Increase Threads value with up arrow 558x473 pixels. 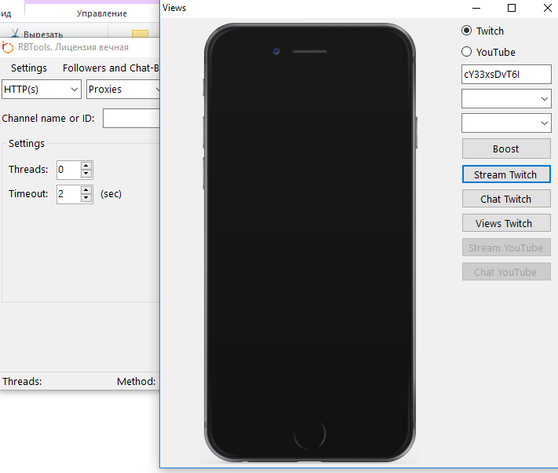point(86,166)
